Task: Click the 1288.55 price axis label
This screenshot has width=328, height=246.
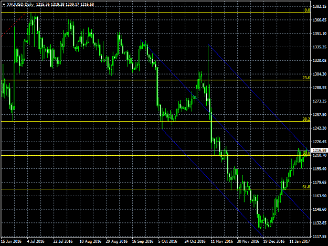Action: click(320, 88)
